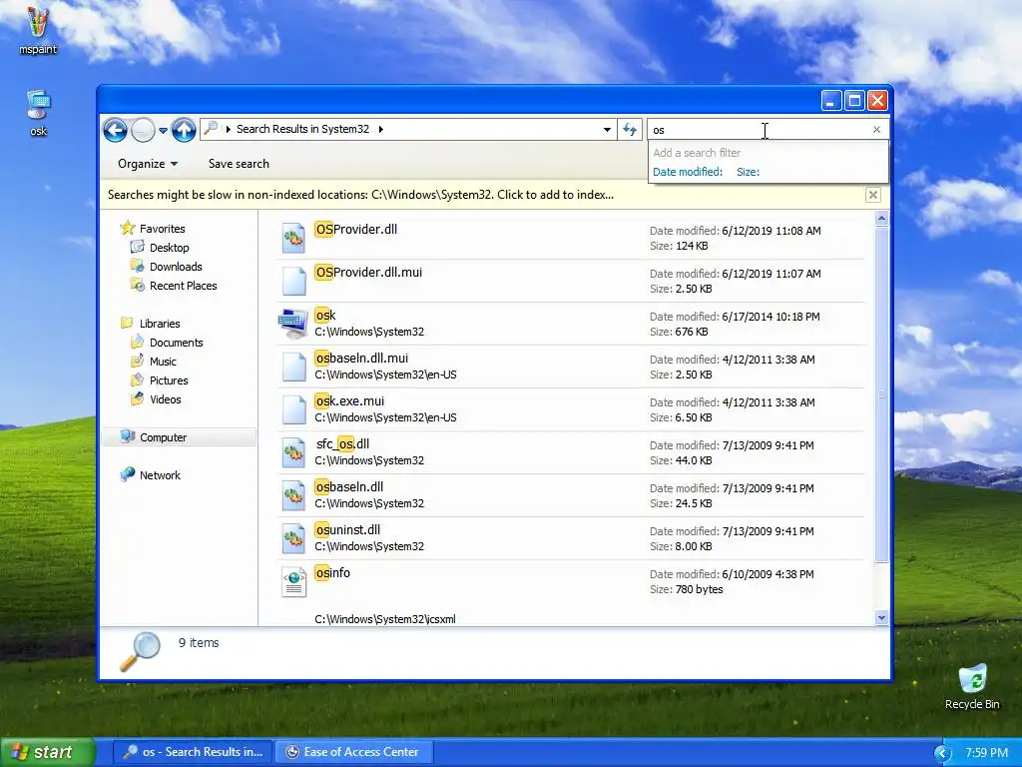Clear the search box with the X
The width and height of the screenshot is (1022, 767).
pyautogui.click(x=876, y=130)
